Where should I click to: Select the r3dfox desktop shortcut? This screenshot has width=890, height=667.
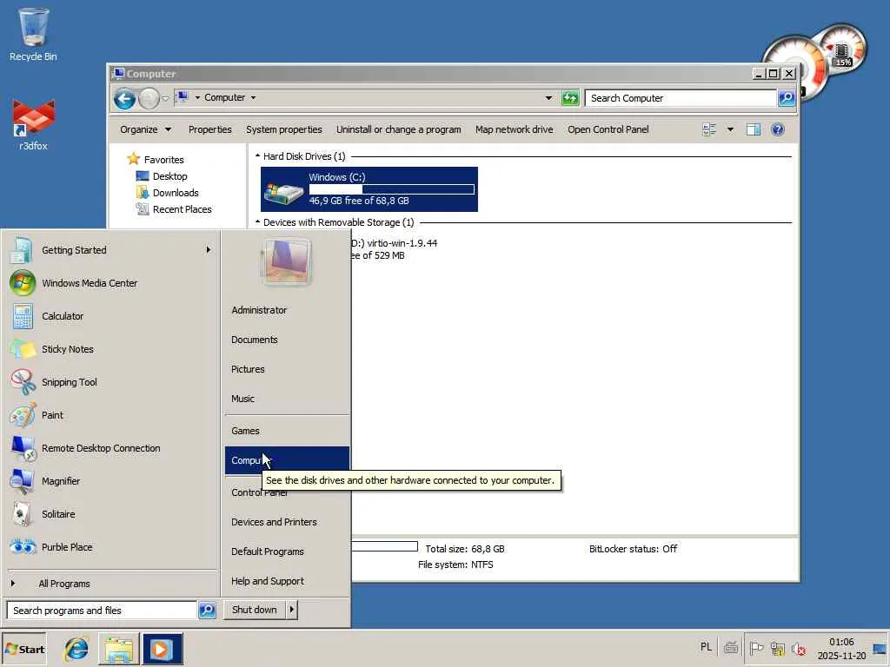tap(34, 125)
